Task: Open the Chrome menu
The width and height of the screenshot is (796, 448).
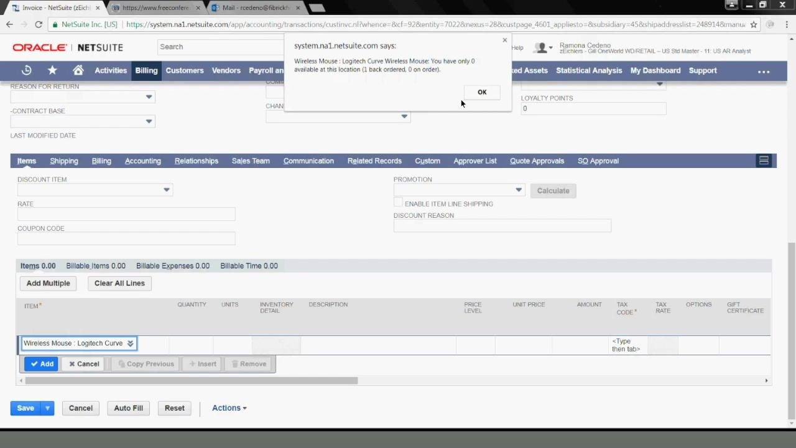Action: point(787,24)
